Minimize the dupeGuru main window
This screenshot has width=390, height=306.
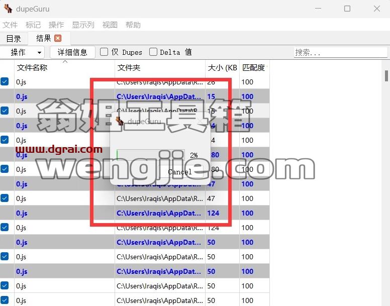pyautogui.click(x=318, y=9)
